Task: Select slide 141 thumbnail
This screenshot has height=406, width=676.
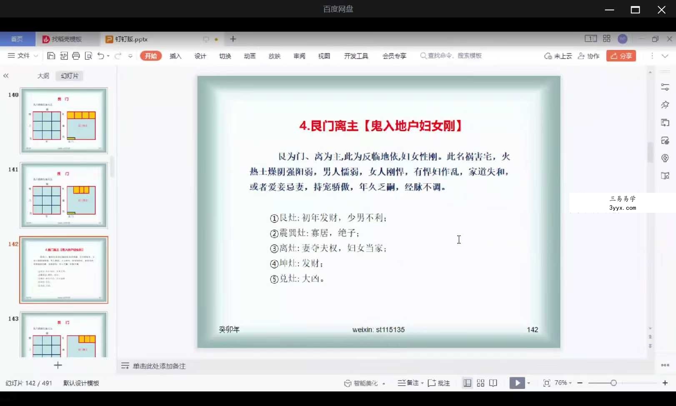Action: pos(64,195)
